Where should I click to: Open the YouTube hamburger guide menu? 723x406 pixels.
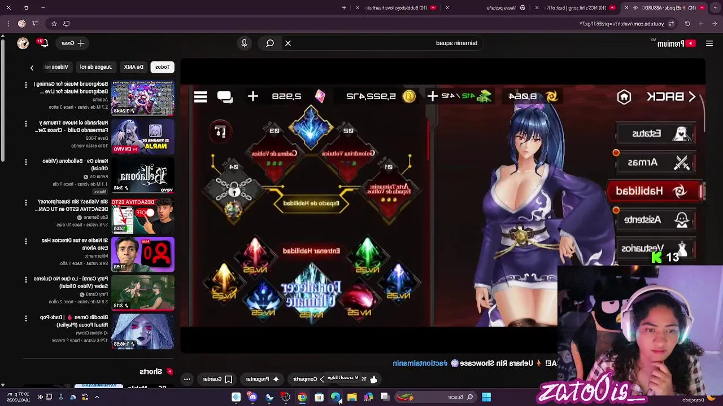pos(709,43)
